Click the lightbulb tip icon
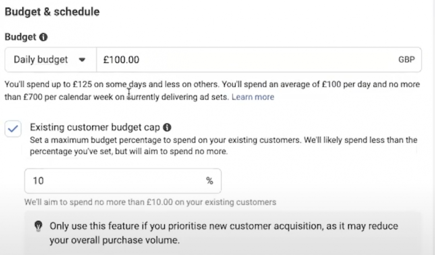Image resolution: width=435 pixels, height=255 pixels. (x=38, y=226)
